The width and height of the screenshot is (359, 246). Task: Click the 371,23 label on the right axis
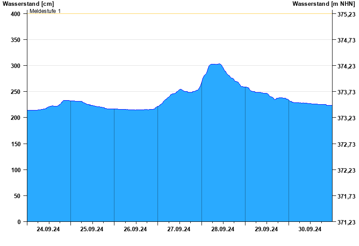coord(346,222)
